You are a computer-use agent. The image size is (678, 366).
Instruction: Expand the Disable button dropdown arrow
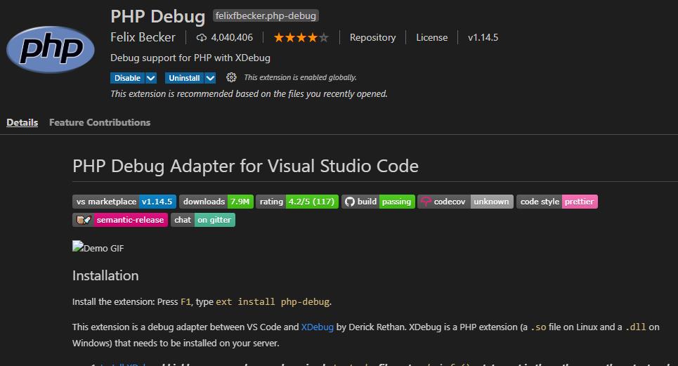pos(151,78)
